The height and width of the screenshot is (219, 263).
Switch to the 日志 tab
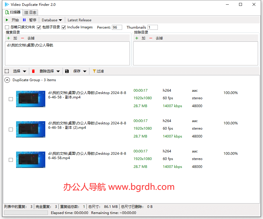[30, 13]
